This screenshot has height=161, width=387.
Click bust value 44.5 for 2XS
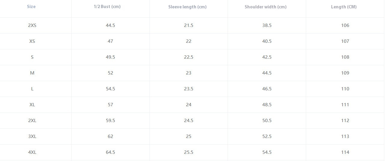(110, 25)
